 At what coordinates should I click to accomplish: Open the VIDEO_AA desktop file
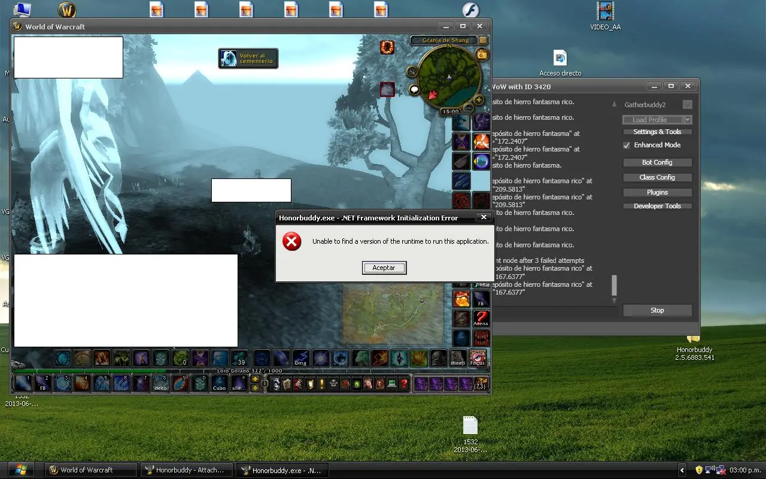pos(605,16)
